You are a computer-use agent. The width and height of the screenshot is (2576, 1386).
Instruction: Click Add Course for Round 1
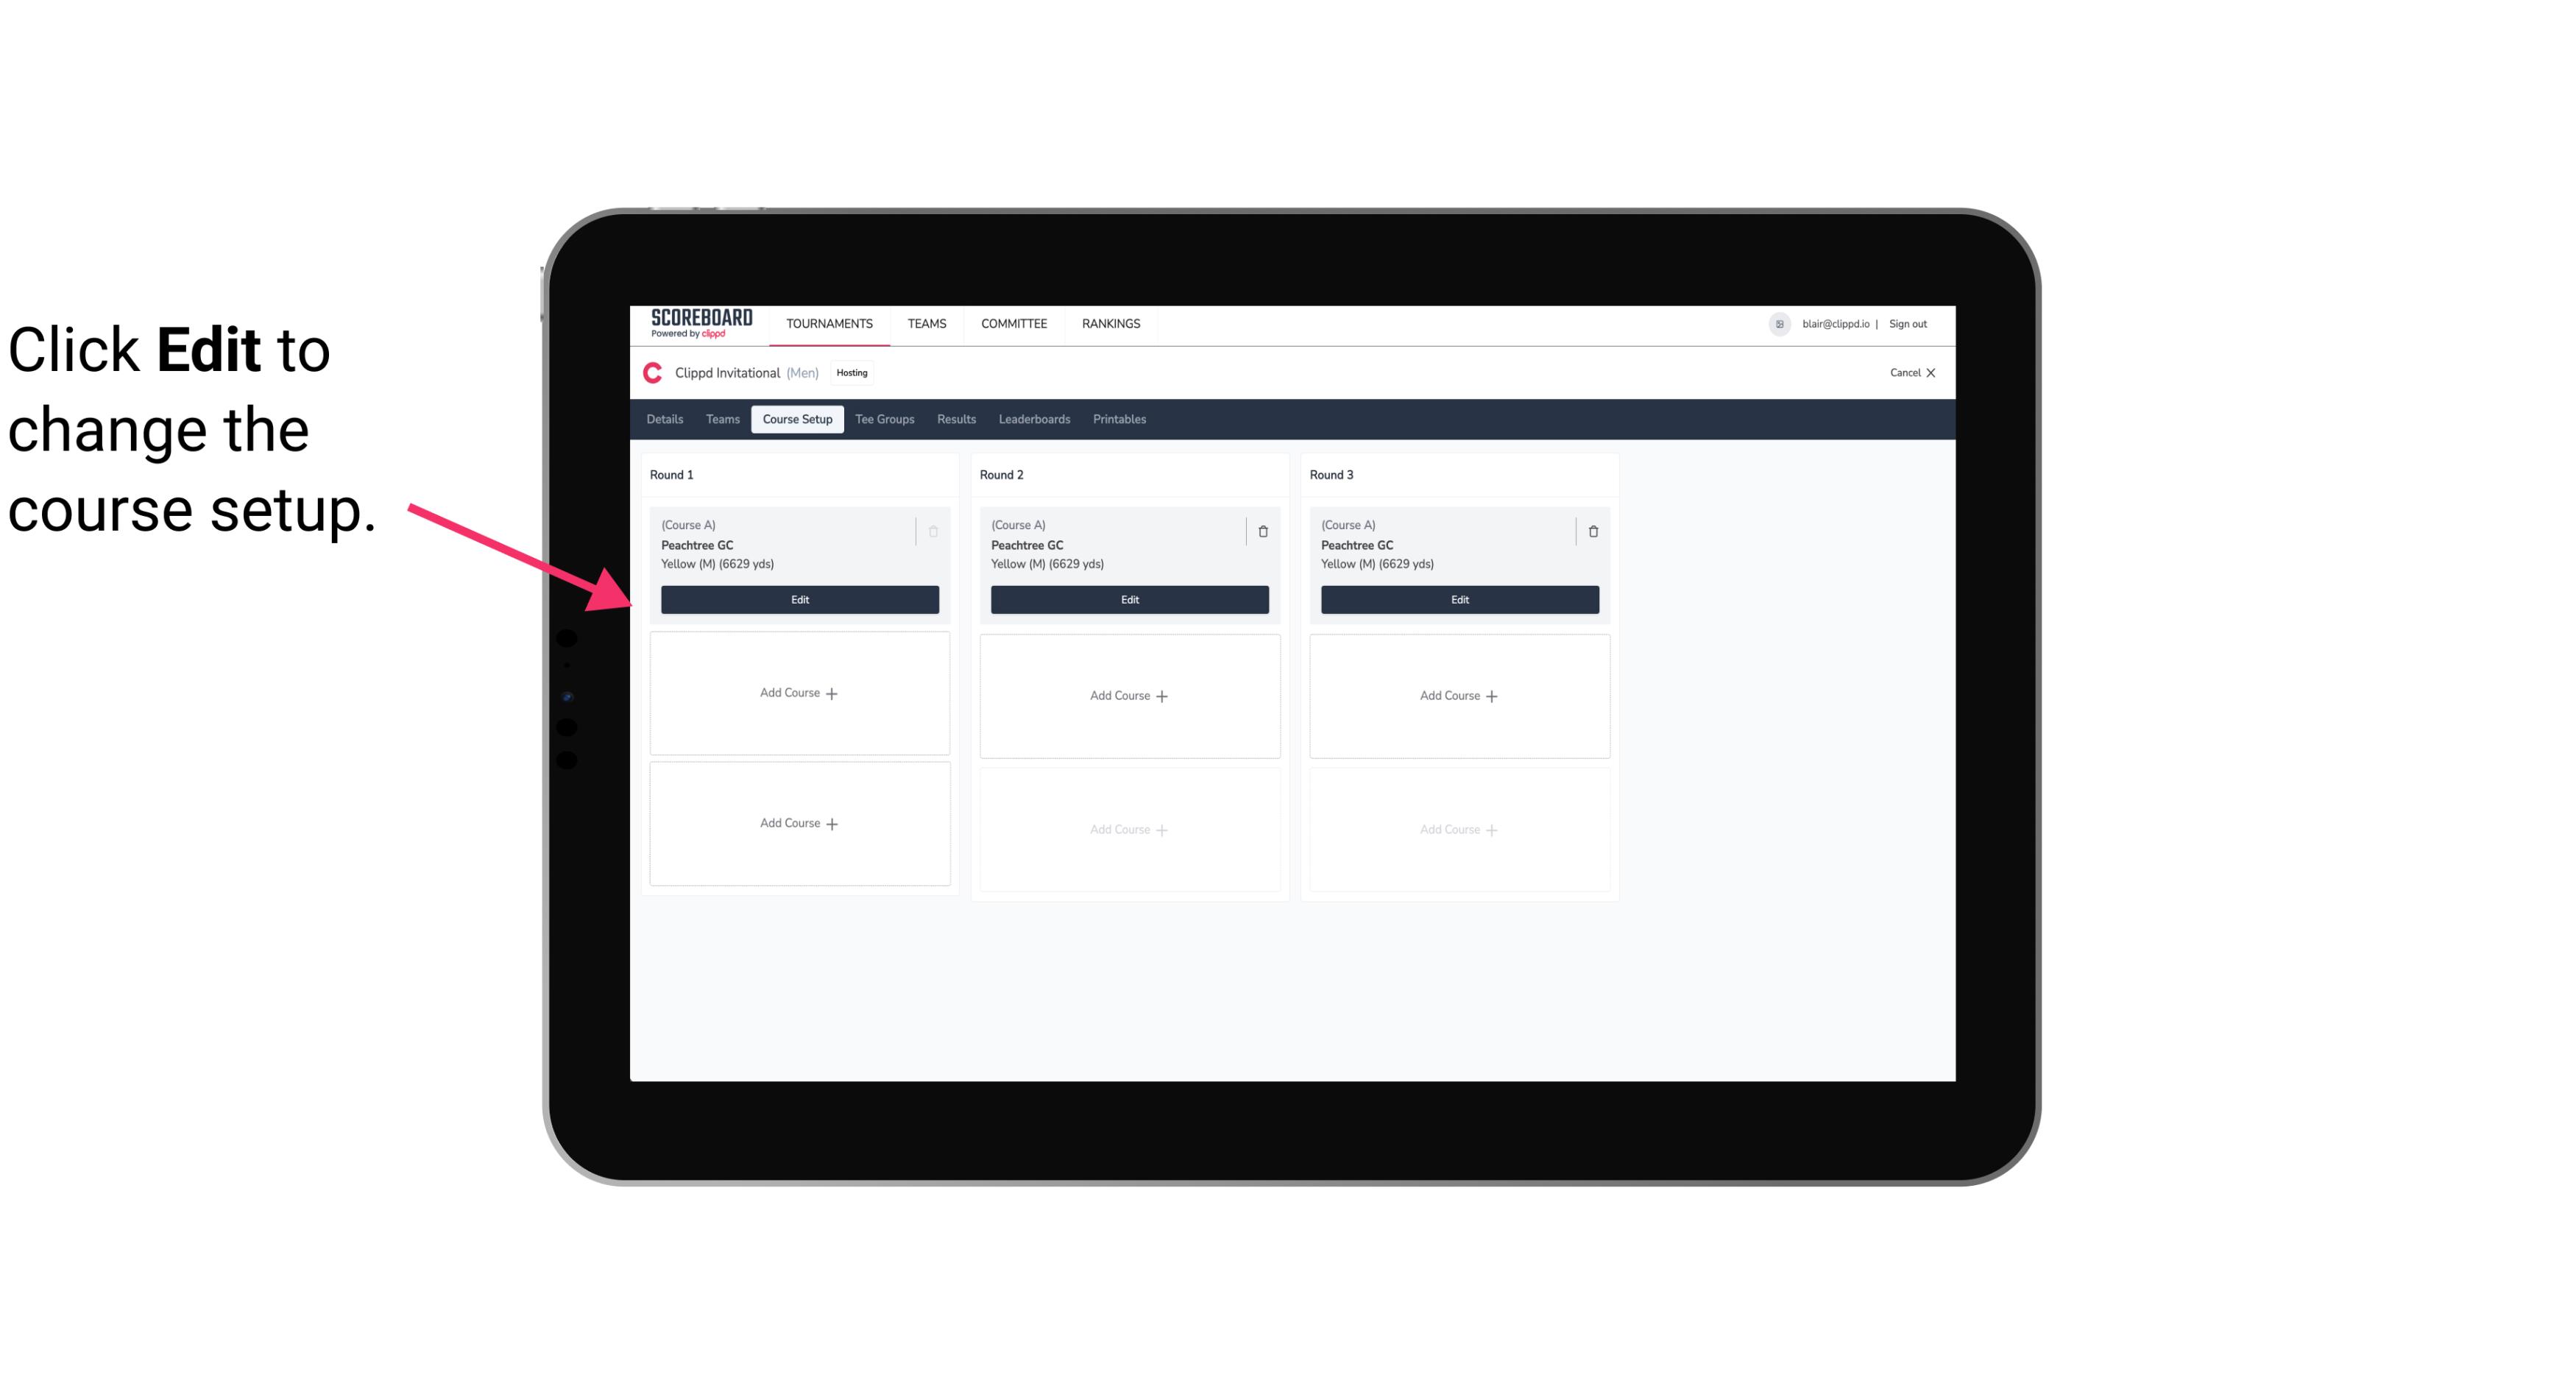[x=800, y=693]
